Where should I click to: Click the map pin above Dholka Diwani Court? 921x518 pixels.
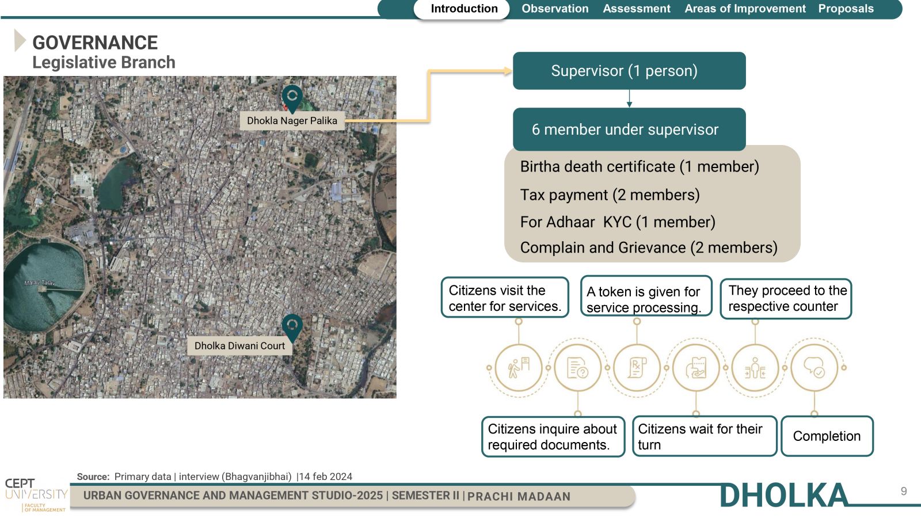coord(292,328)
